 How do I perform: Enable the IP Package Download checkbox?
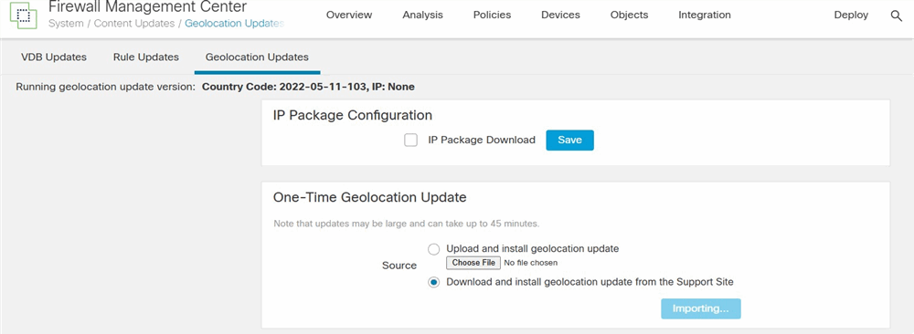coord(411,141)
